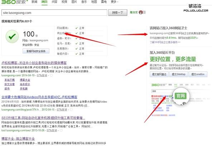Click the 挂马、恶意 normal check icon
This screenshot has width=212, height=146.
77,43
